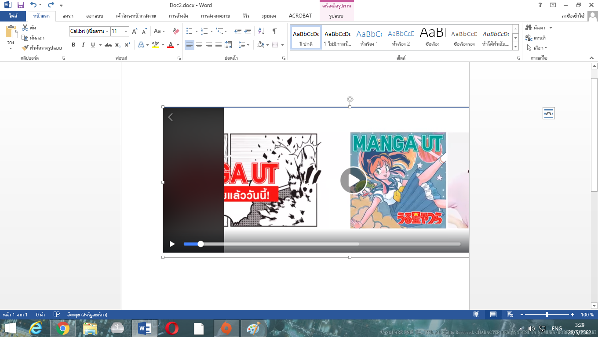Increase paragraph indent
This screenshot has width=598, height=337.
[x=248, y=31]
